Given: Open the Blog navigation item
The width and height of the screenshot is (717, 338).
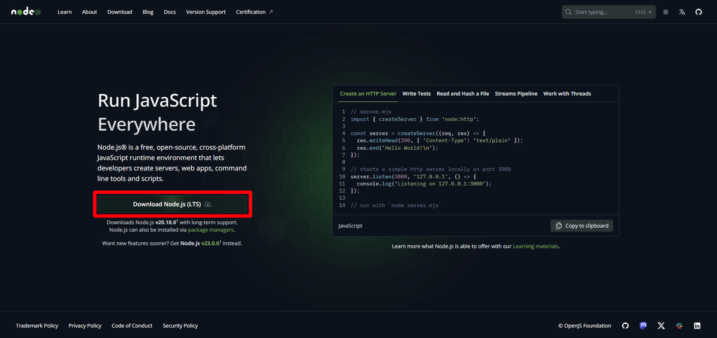Looking at the screenshot, I should [x=148, y=12].
